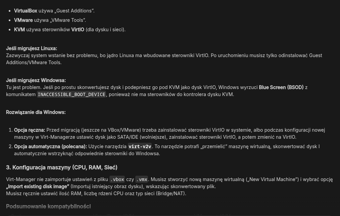The height and width of the screenshot is (216, 340).
Task: Click the bold 'VirtIO' in the KVM bullet
Action: pyautogui.click(x=78, y=30)
